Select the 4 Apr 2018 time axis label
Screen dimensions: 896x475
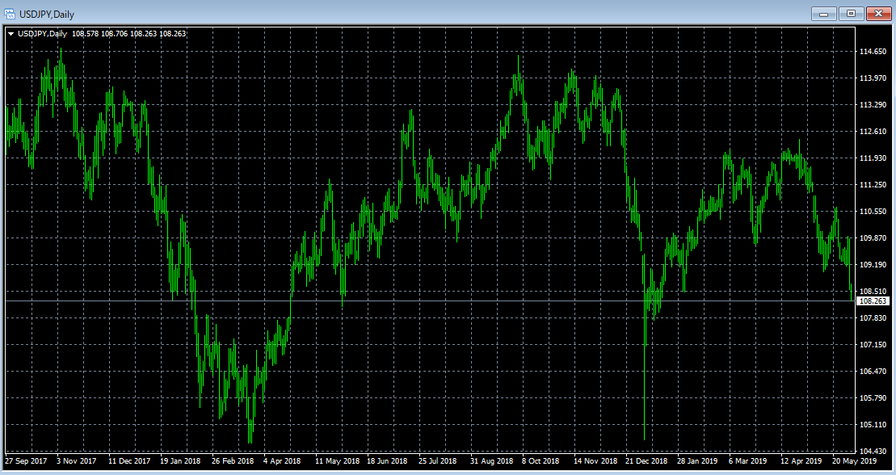[x=282, y=460]
